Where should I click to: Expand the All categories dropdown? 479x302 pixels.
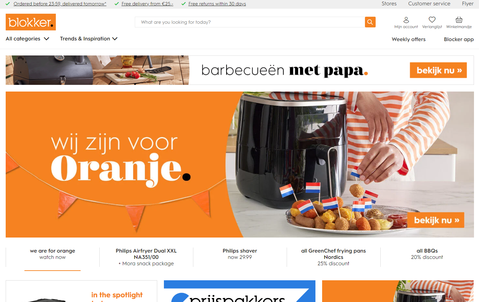coord(27,39)
